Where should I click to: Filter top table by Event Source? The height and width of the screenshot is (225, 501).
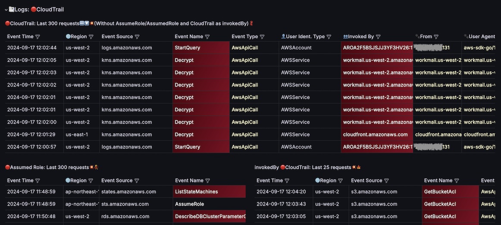pyautogui.click(x=137, y=37)
